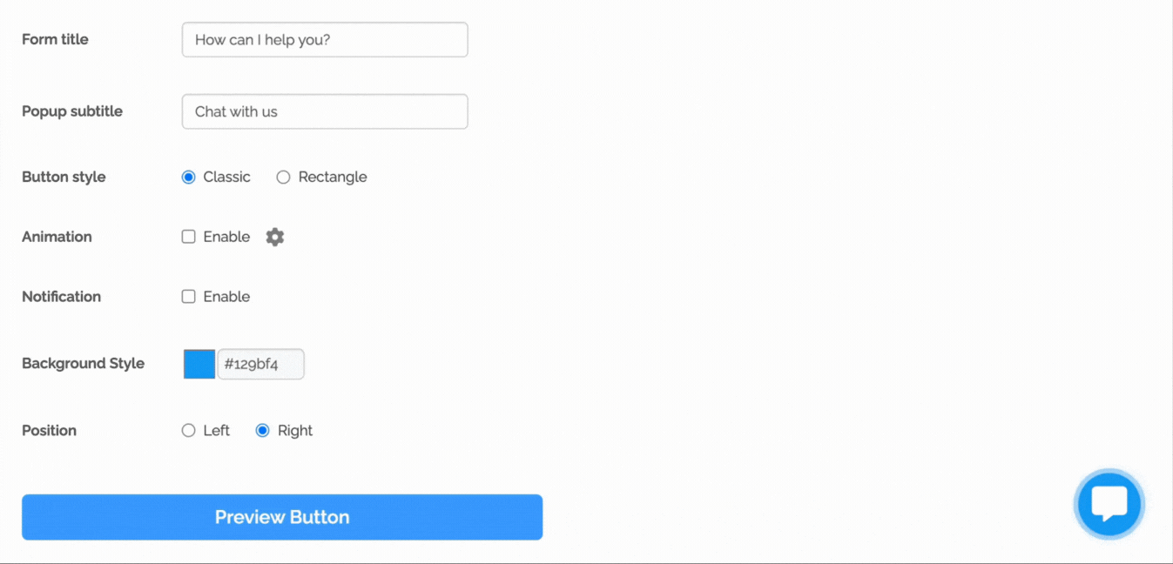
Task: Click the "Button style" label text
Action: [x=64, y=177]
